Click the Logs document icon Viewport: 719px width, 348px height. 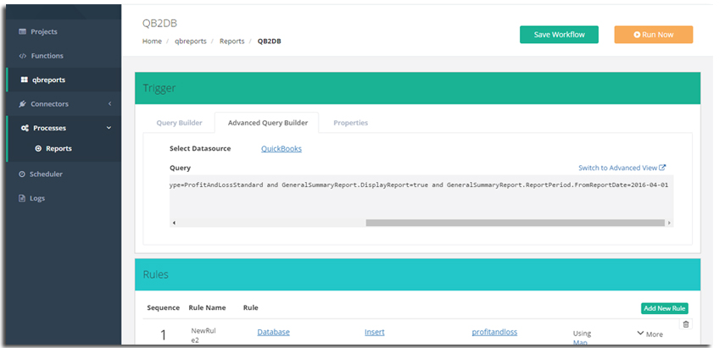pyautogui.click(x=23, y=198)
